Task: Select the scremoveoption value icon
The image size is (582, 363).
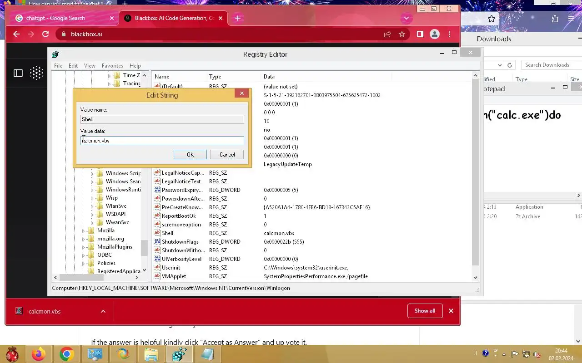Action: point(157,225)
